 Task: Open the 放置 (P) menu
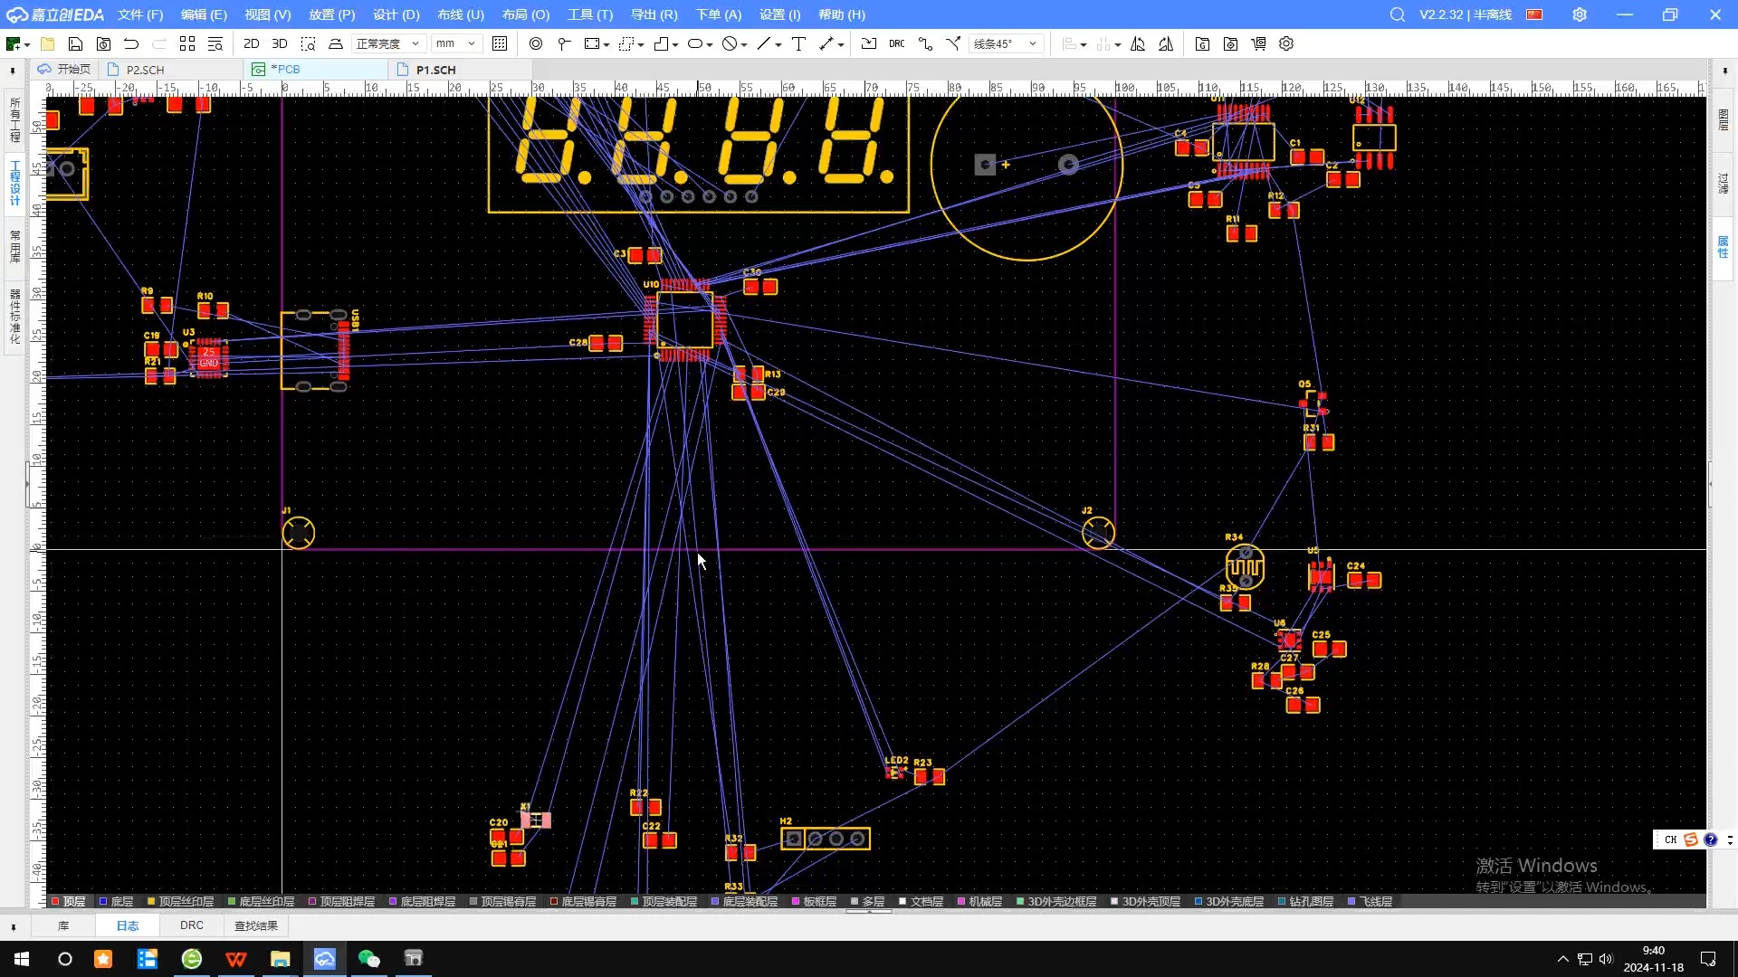(331, 14)
